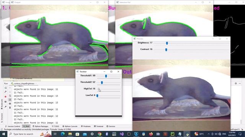Open the Bookmarks side panel
The height and width of the screenshot is (137, 245).
click(x=2, y=104)
